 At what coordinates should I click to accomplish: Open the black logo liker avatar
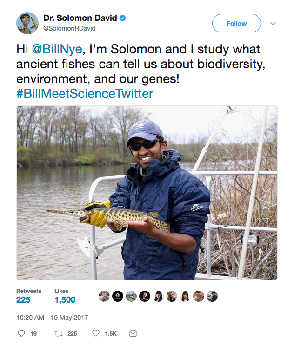pyautogui.click(x=118, y=296)
